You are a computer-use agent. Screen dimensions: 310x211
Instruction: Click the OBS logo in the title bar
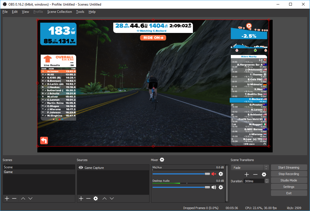coord(4,4)
